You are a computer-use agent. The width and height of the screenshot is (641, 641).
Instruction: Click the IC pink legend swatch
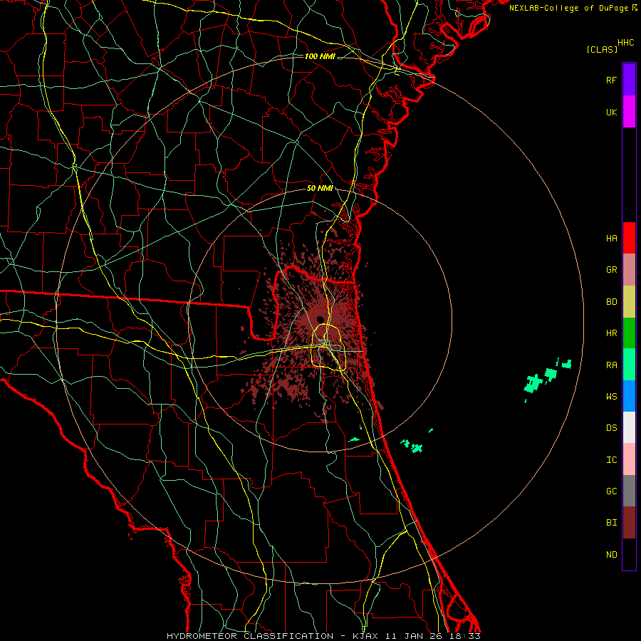(x=629, y=459)
